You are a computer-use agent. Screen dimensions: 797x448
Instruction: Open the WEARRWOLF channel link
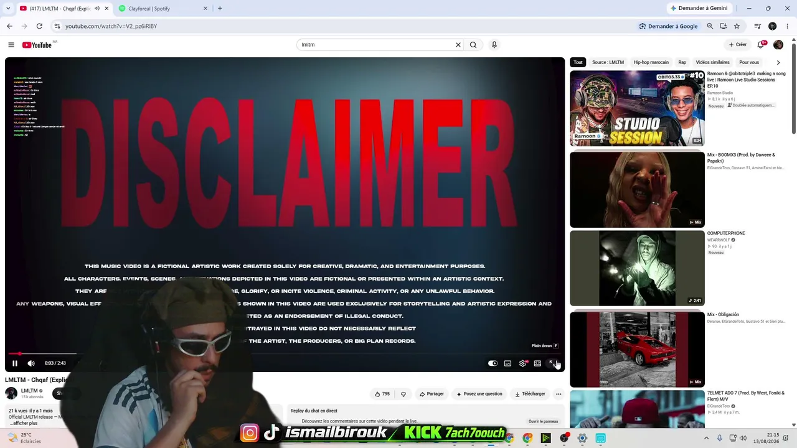(719, 240)
